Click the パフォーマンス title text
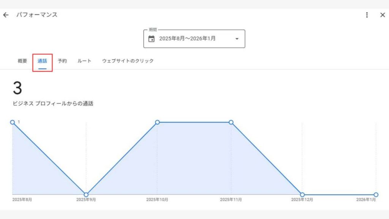Screen dimensions: 389x219 (37, 15)
